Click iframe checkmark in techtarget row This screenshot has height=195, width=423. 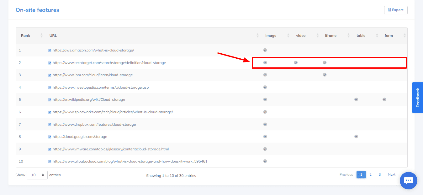[325, 62]
